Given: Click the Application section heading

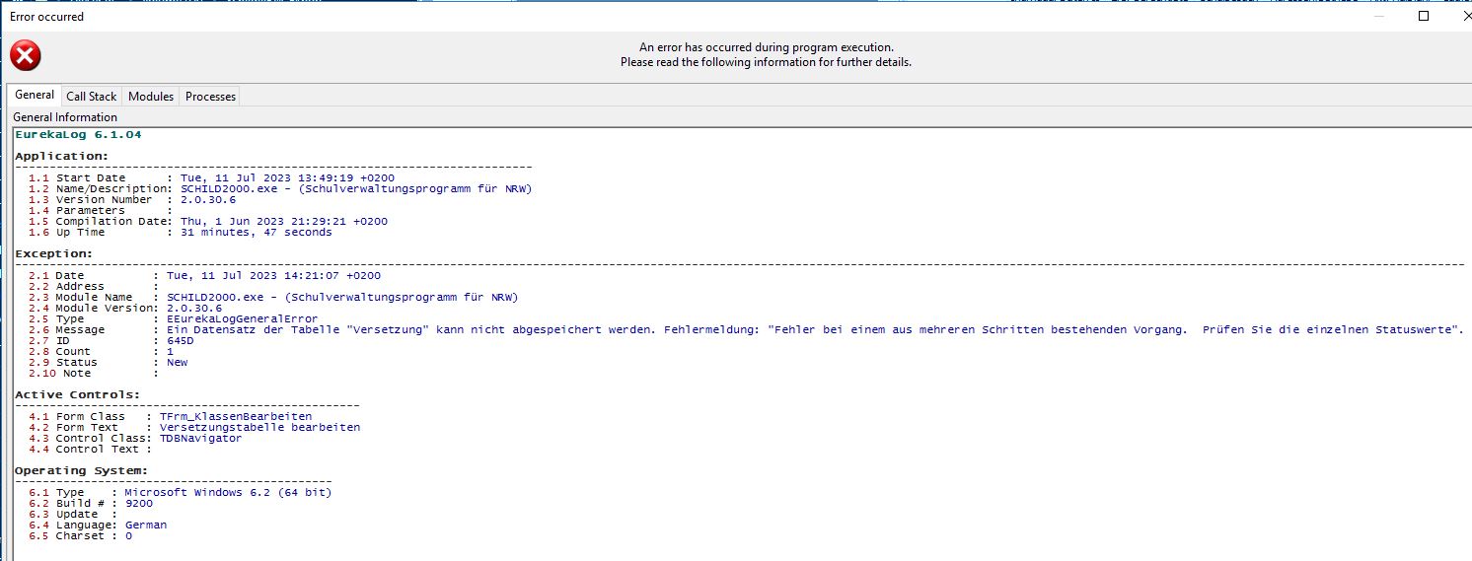Looking at the screenshot, I should coord(61,156).
